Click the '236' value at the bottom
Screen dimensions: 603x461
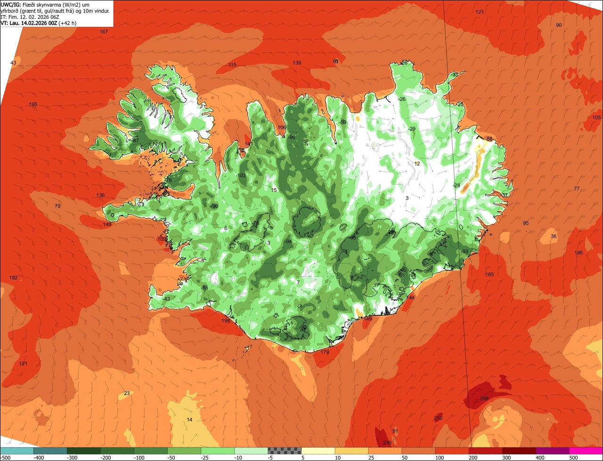(387, 443)
